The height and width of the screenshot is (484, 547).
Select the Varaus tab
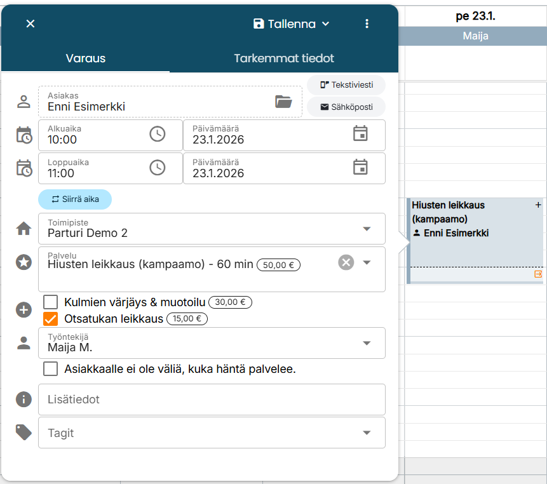point(86,58)
